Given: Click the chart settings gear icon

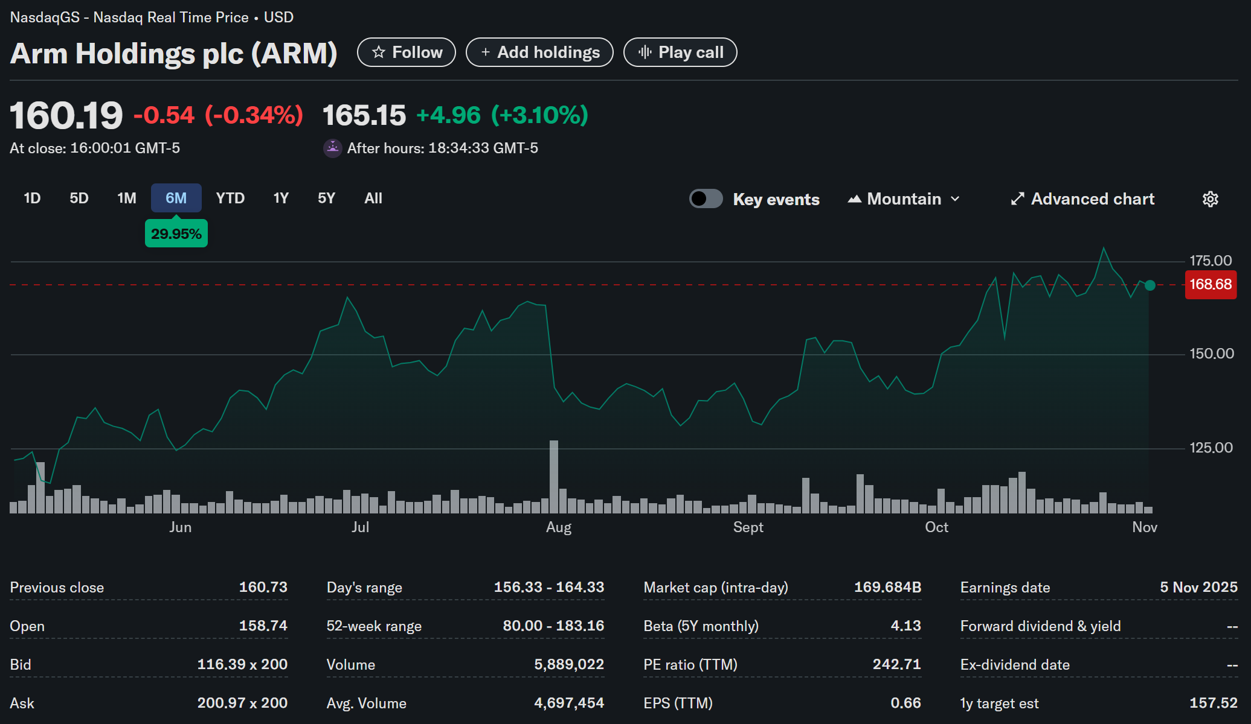Looking at the screenshot, I should point(1210,199).
